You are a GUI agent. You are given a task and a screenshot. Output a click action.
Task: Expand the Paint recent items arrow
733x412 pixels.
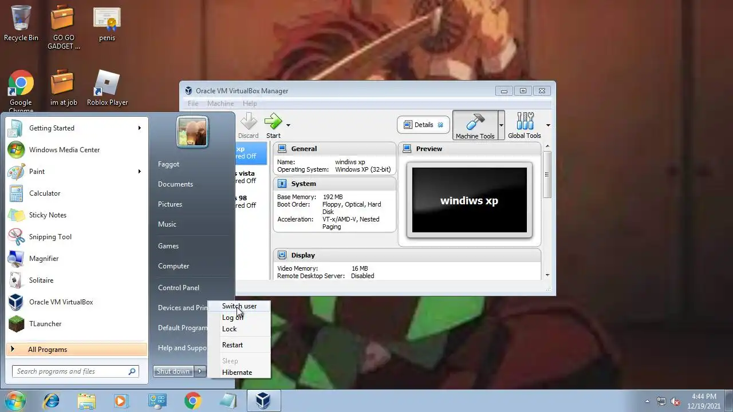point(139,172)
